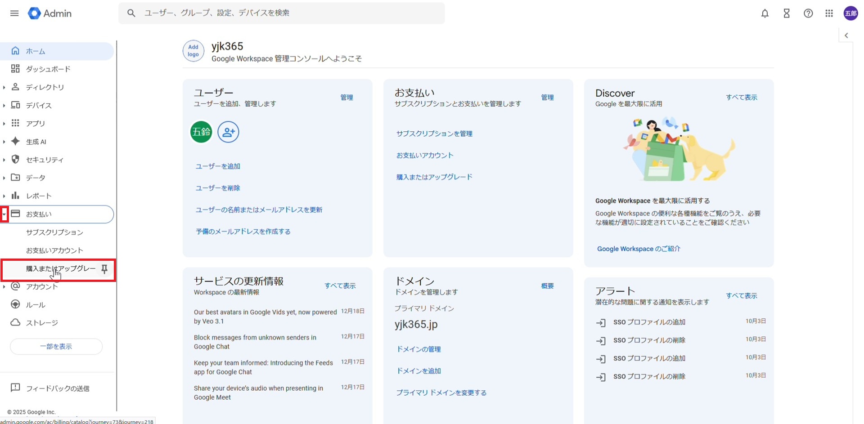Collapse the お支払い section arrow
Image resolution: width=864 pixels, height=424 pixels.
coord(4,214)
